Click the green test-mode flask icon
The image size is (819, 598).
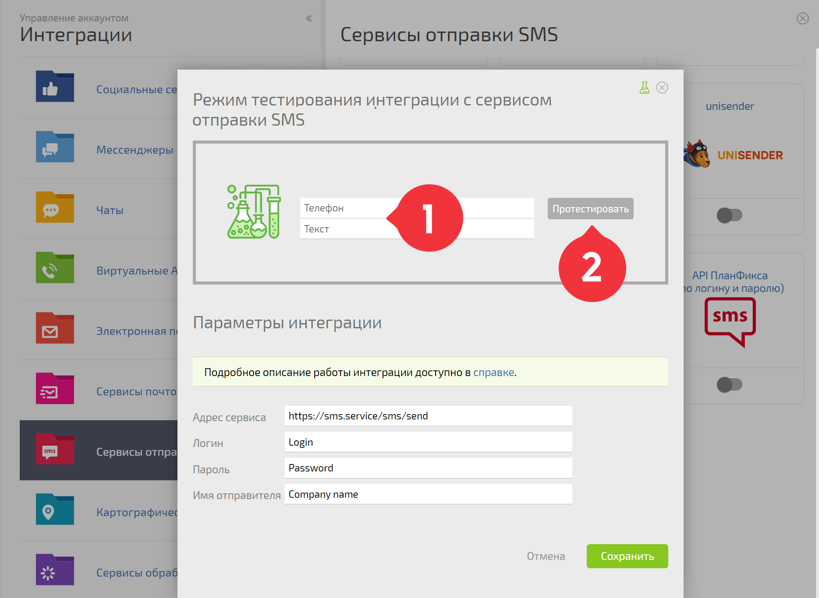tap(644, 88)
